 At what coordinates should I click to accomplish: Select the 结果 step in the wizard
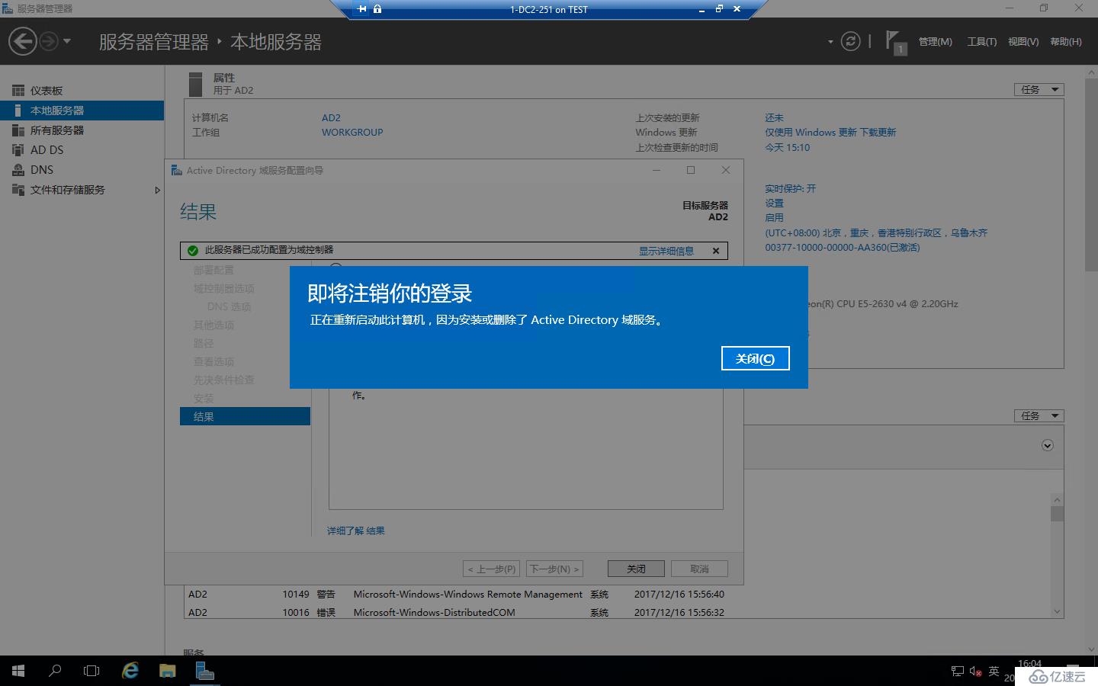pyautogui.click(x=245, y=416)
